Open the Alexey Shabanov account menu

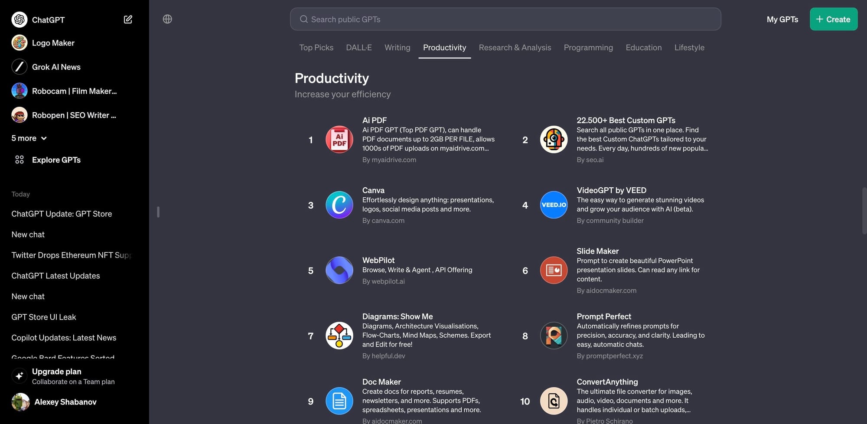65,402
